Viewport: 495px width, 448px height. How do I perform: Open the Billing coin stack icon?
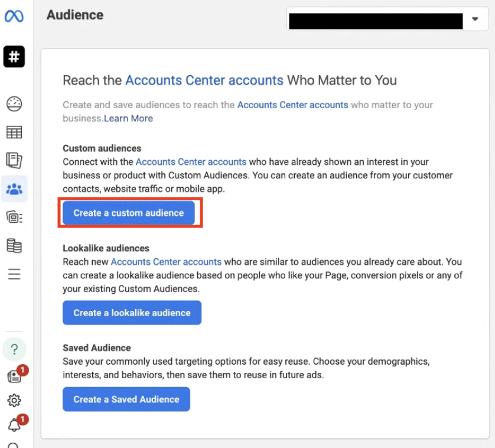14,245
